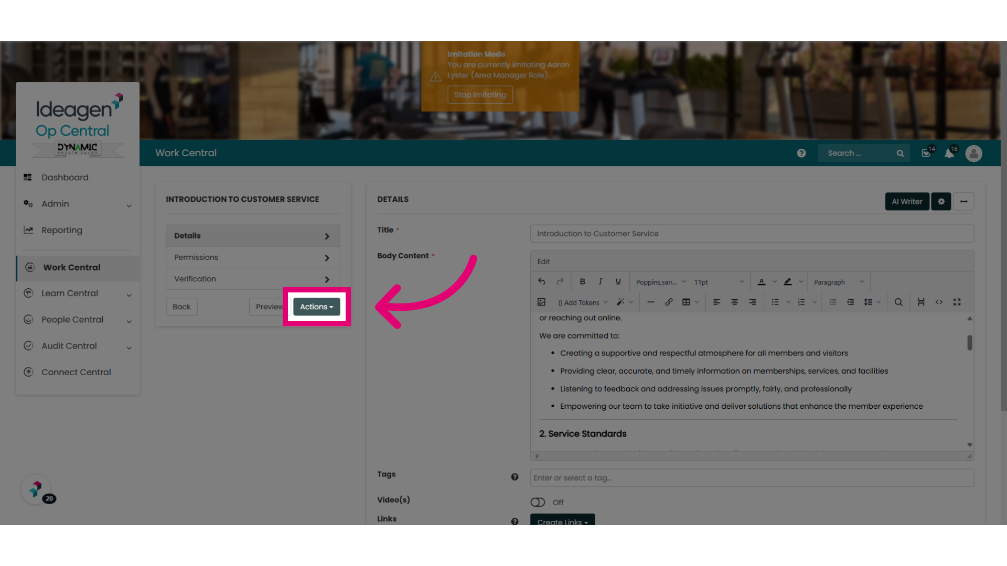Open font size 11pt dropdown

[719, 282]
